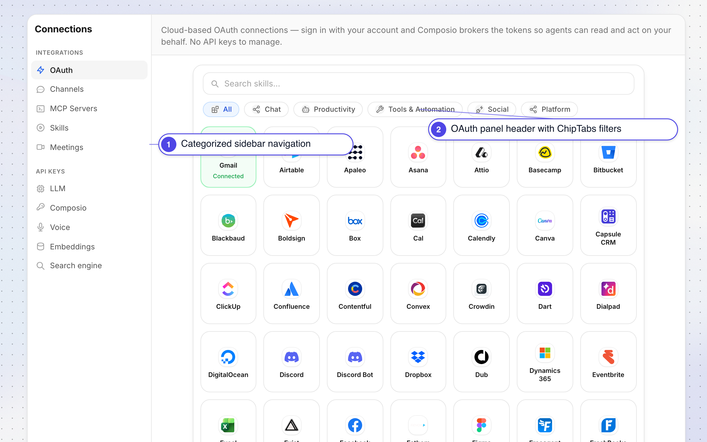Click the Crowdin logo icon
The width and height of the screenshot is (707, 442).
click(x=482, y=289)
